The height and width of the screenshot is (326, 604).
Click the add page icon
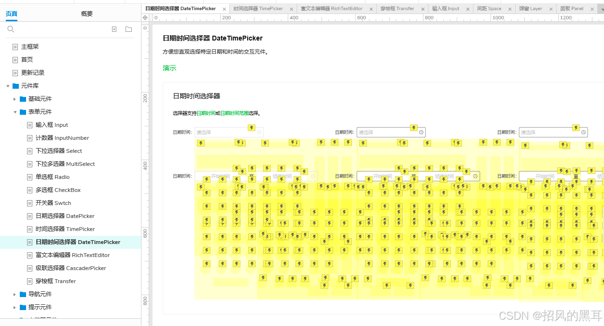coord(114,29)
